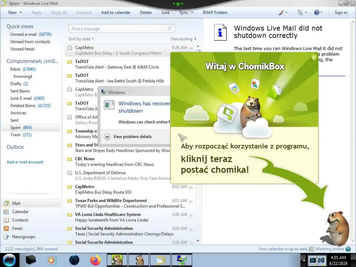Click the Feeds RSS icon
Screen dimensions: 356x267
click(x=6, y=228)
